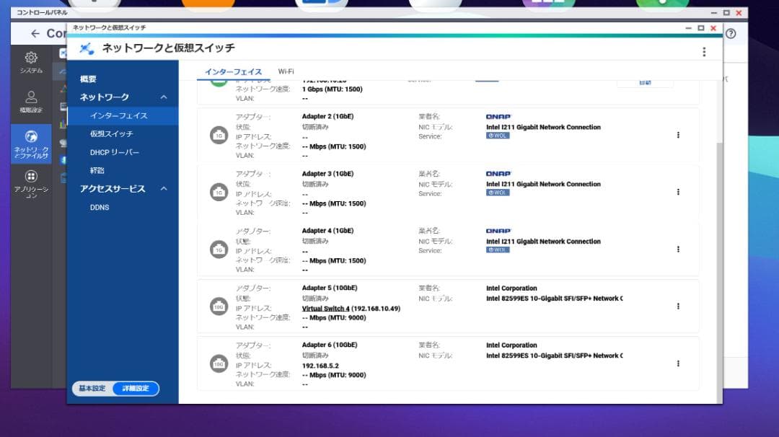Open ネットワークとファイルサービス in the sidebar
The width and height of the screenshot is (779, 437).
coord(30,143)
